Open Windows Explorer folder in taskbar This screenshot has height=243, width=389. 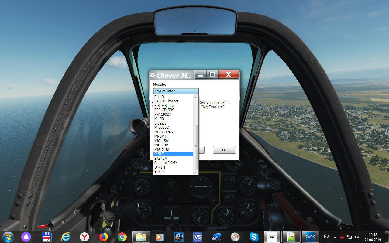[x=141, y=237]
